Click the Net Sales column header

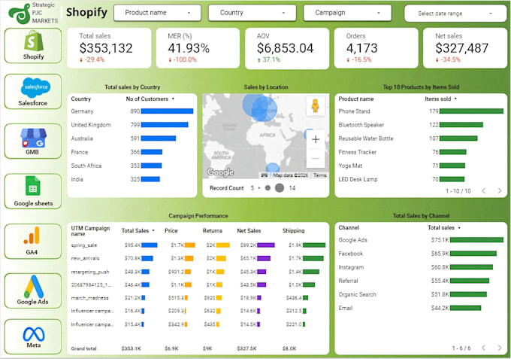[249, 231]
